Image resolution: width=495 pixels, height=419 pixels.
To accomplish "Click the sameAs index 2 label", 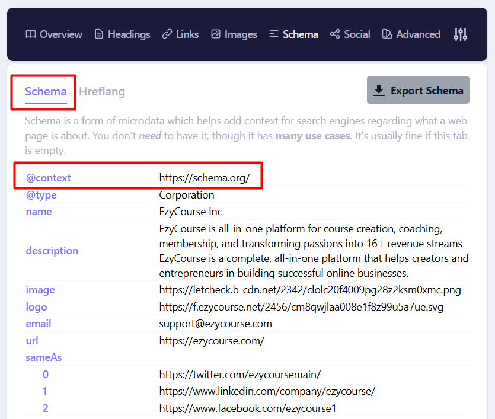I will [46, 408].
